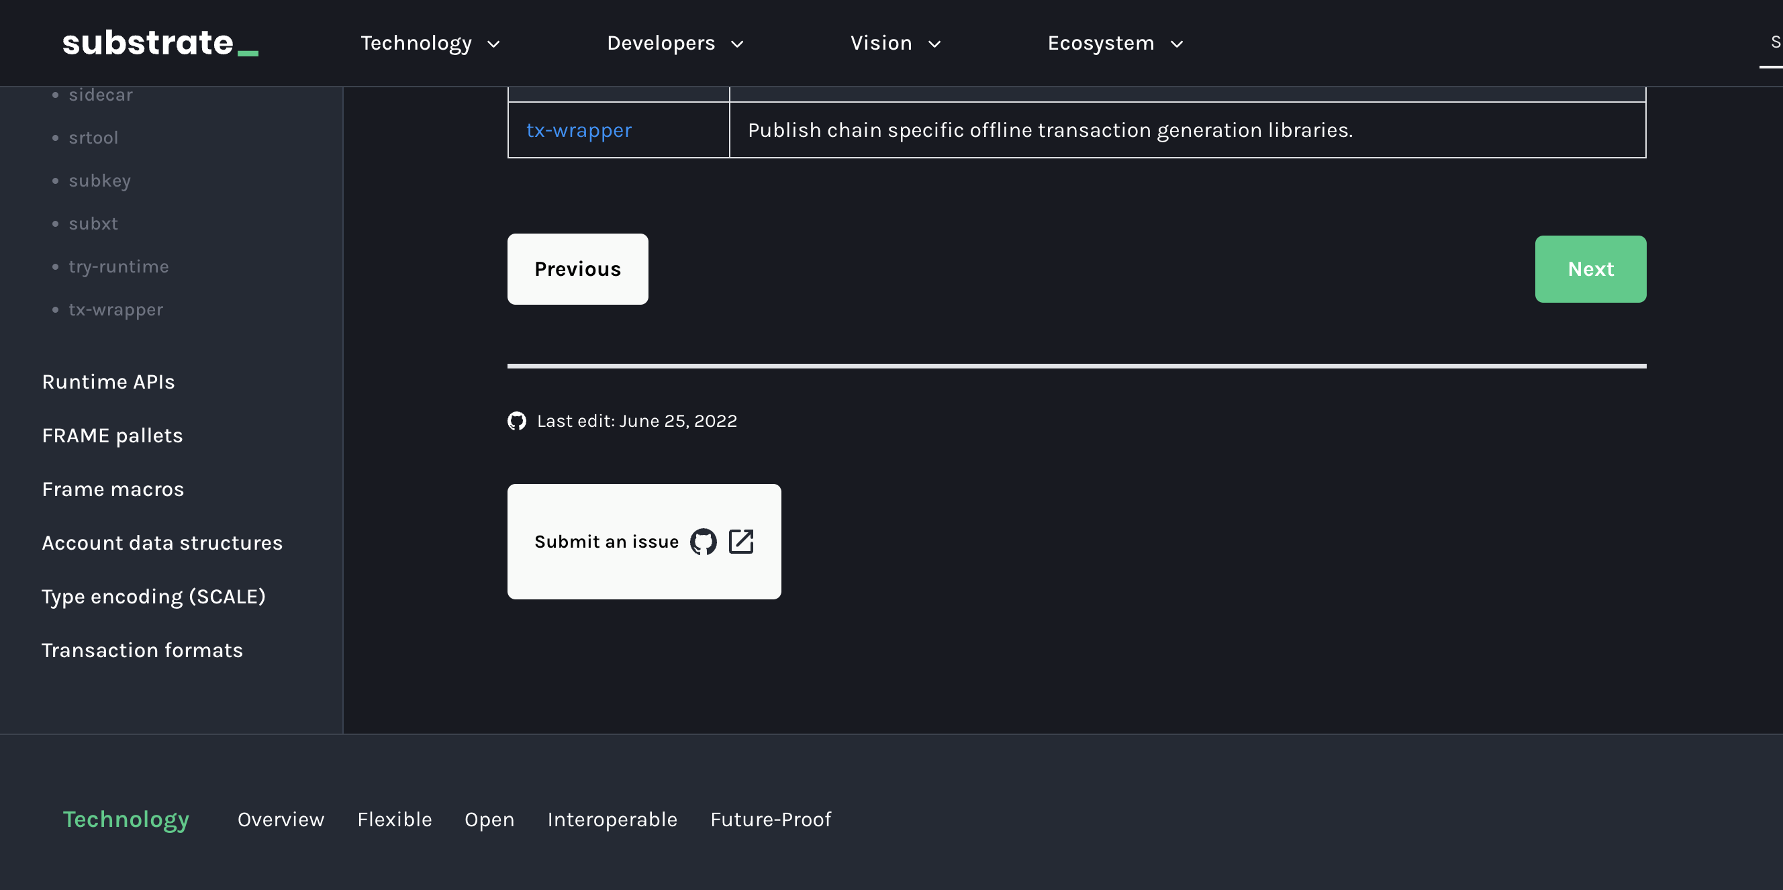Image resolution: width=1783 pixels, height=890 pixels.
Task: Open Runtime APIs sidebar section
Action: (108, 382)
